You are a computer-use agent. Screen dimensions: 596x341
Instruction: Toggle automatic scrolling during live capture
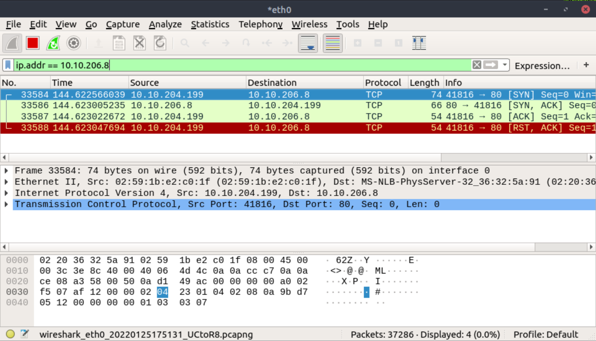point(308,43)
